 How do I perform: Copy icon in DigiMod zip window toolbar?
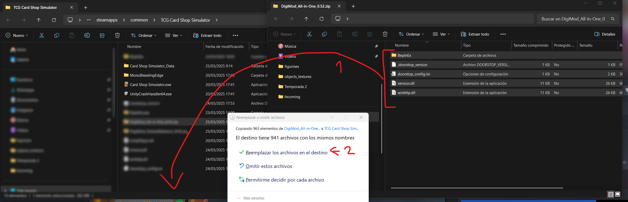324,34
